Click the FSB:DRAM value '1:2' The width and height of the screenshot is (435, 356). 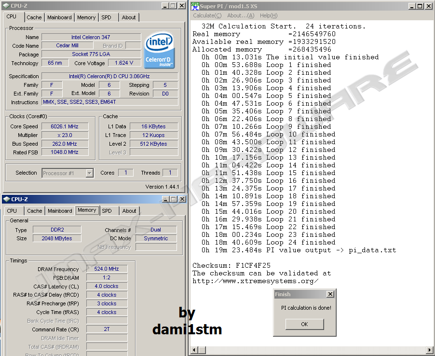click(x=107, y=277)
